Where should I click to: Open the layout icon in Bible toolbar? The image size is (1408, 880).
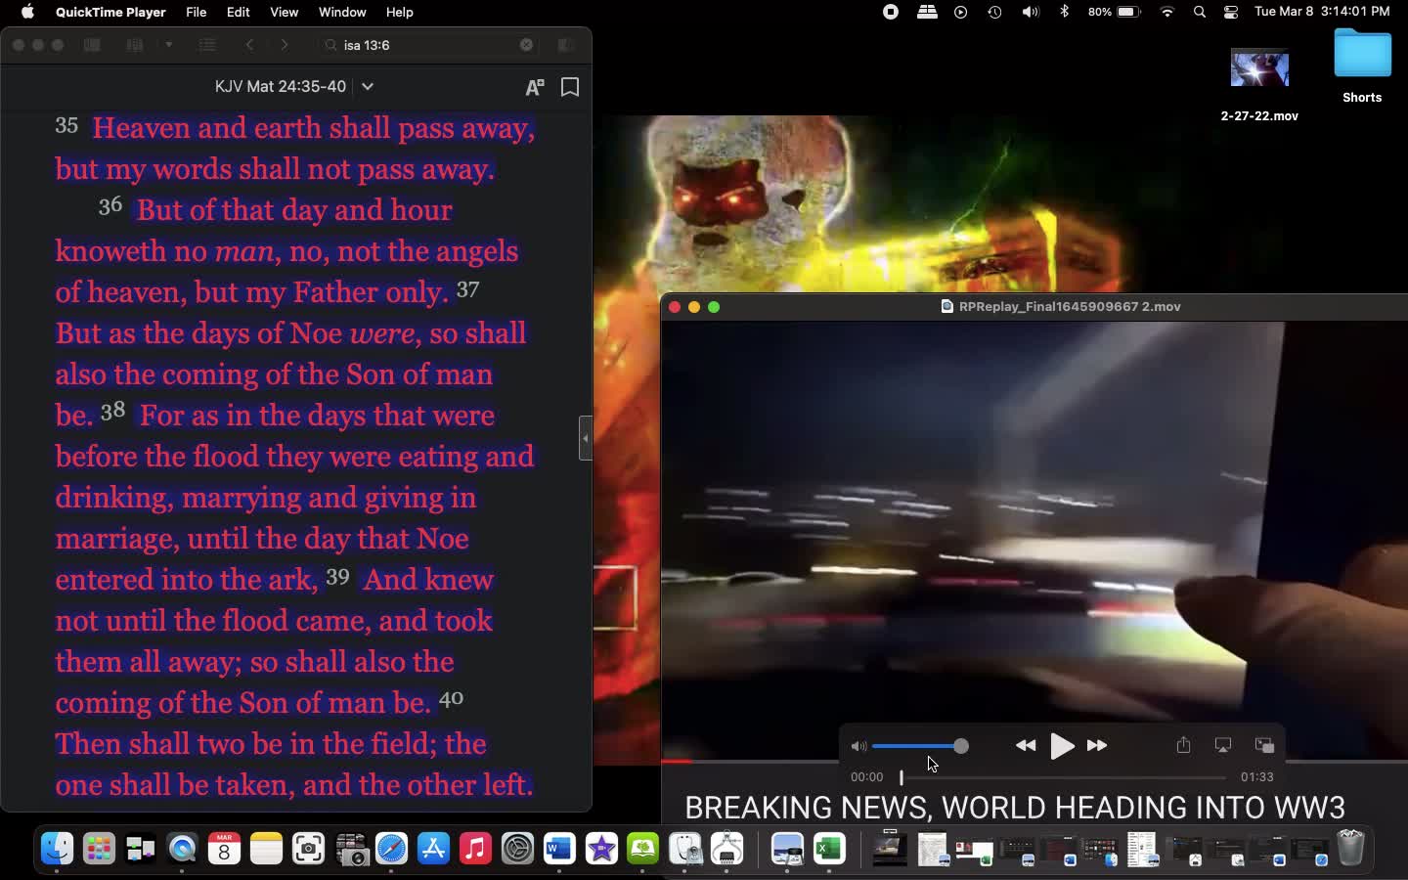tap(135, 45)
